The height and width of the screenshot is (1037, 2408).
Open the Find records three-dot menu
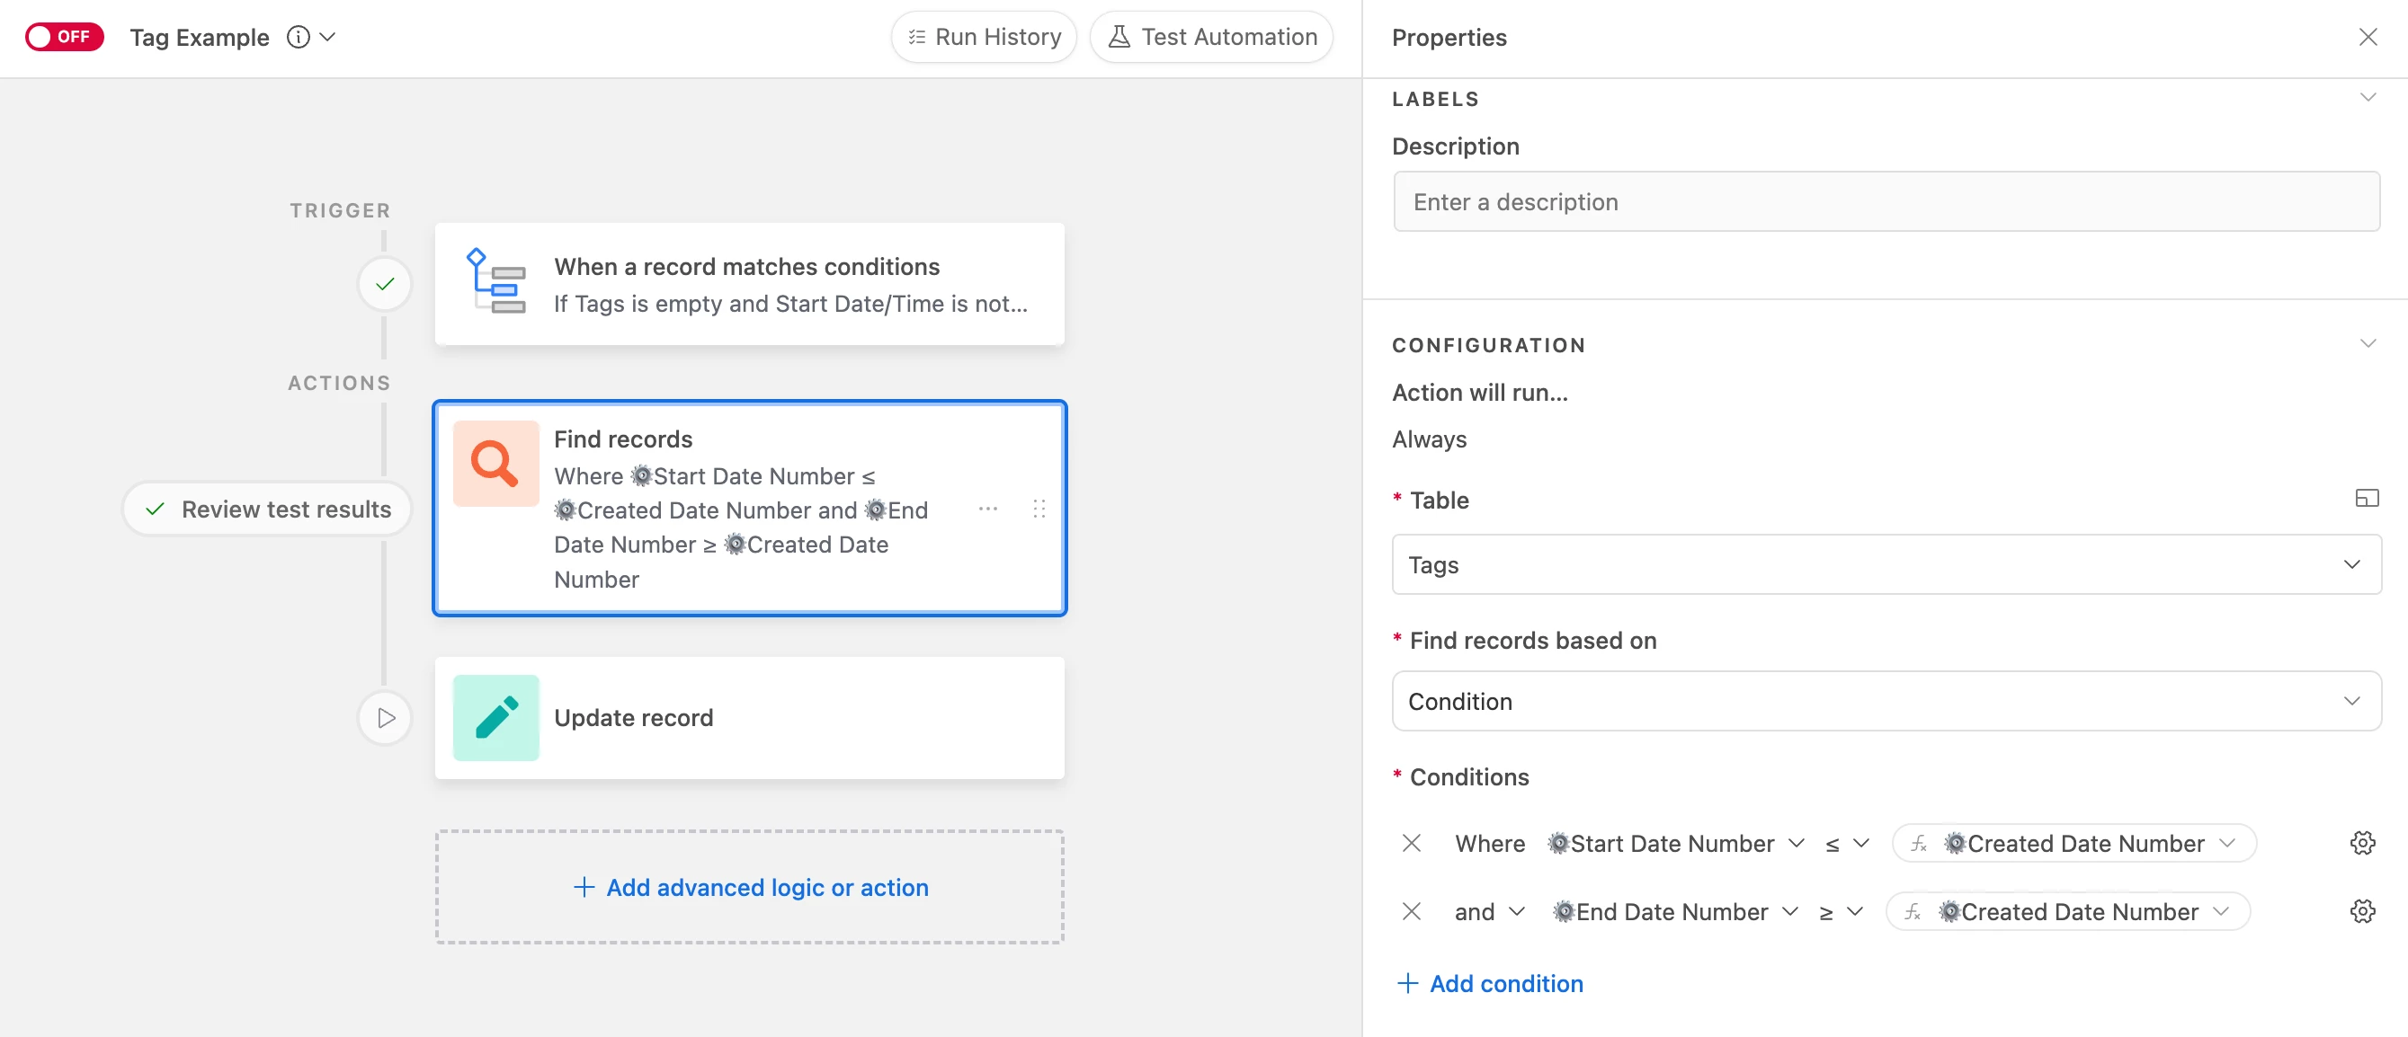click(987, 510)
